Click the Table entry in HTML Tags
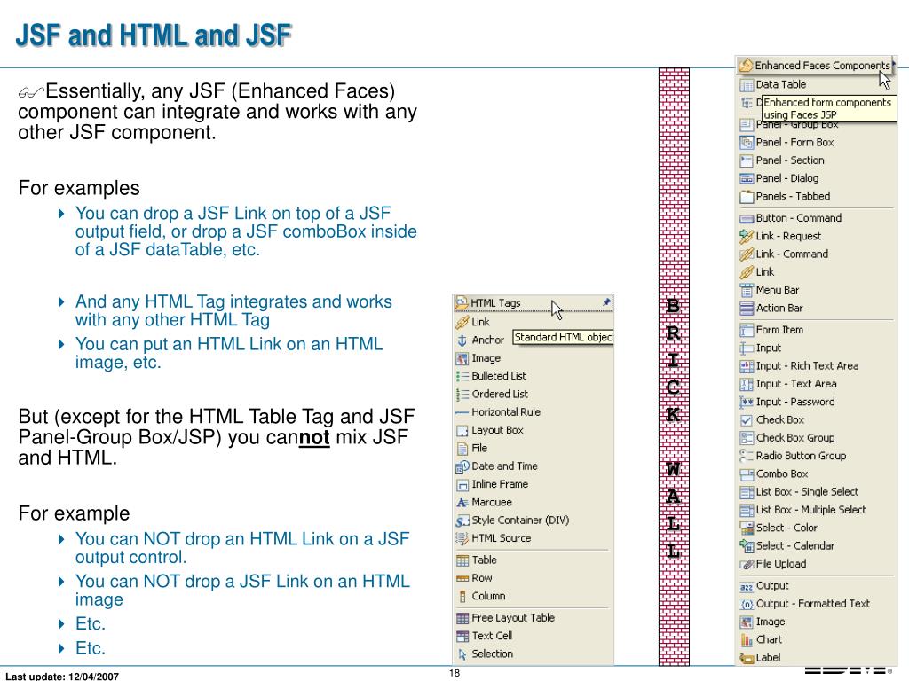 tap(477, 560)
